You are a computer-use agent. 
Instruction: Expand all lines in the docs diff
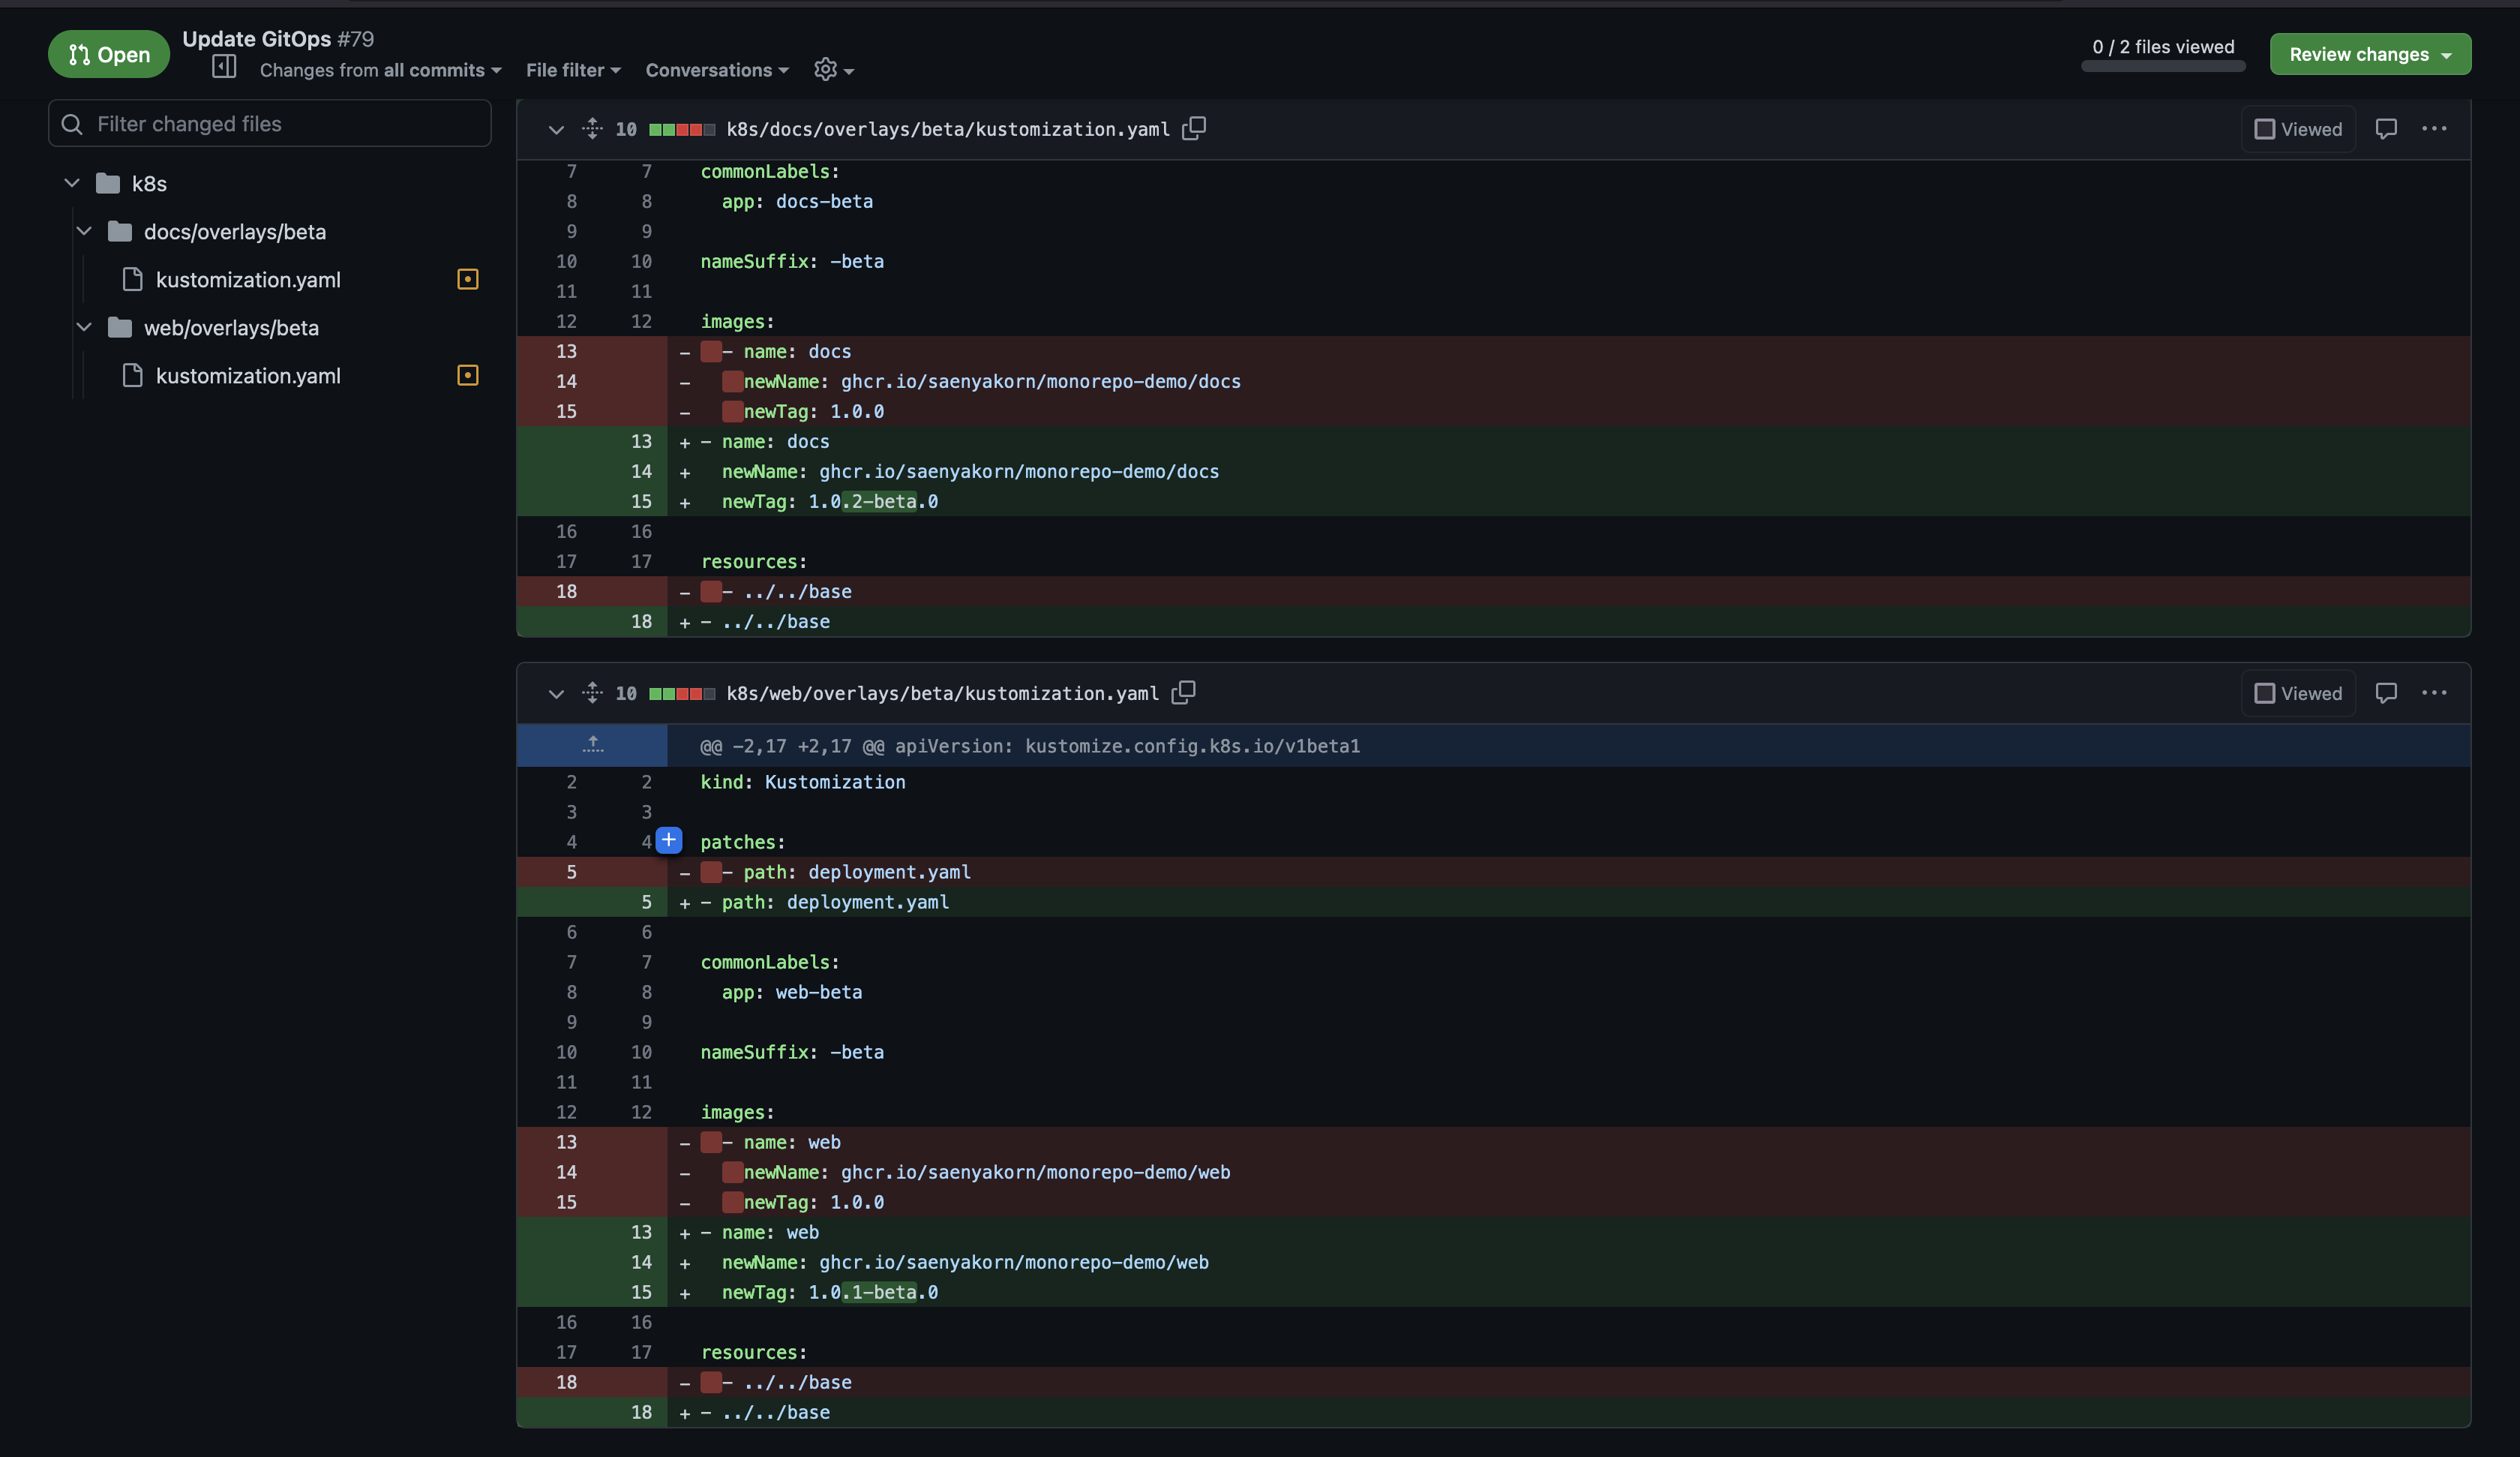coord(592,128)
